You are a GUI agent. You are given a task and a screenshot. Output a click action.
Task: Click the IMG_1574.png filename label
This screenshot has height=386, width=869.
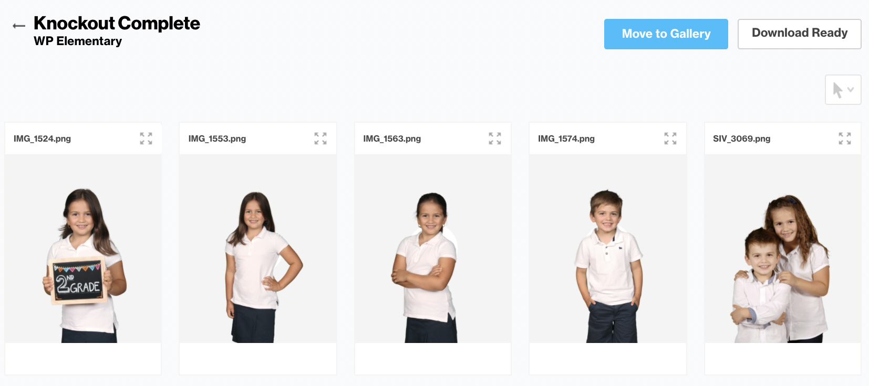(x=566, y=138)
